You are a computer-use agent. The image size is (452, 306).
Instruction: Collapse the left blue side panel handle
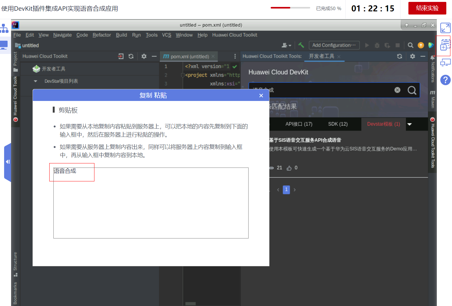pos(8,162)
